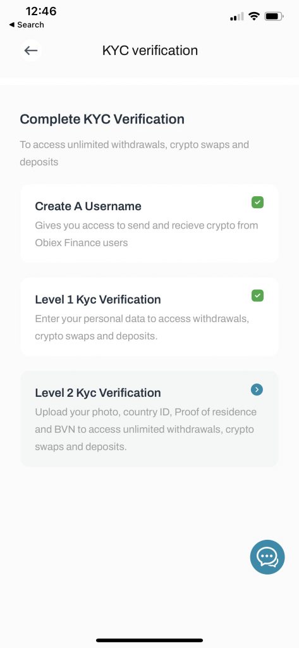Viewport: 299px width, 648px height.
Task: Open the Level 2 Kyc Verification card
Action: point(149,419)
